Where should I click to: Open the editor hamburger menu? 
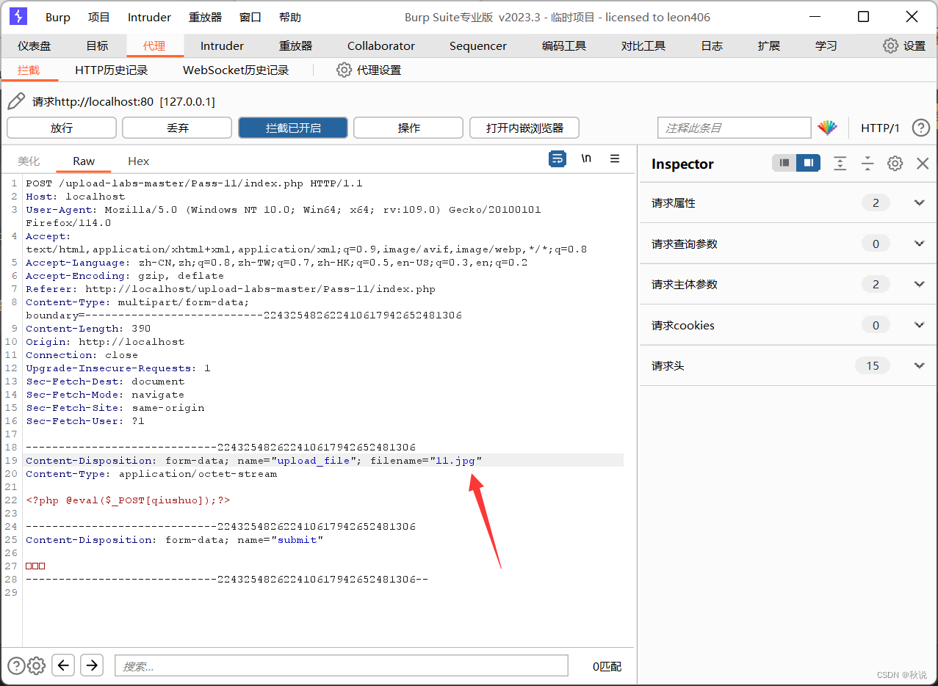[615, 158]
